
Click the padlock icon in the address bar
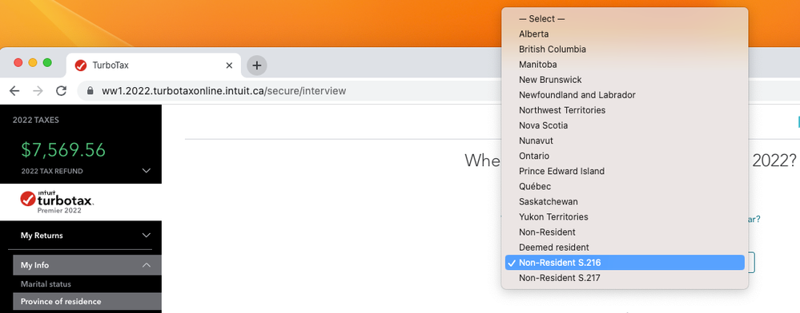point(90,91)
